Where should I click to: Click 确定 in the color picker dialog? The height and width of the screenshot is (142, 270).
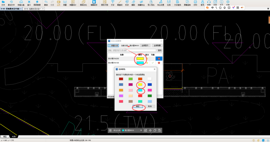coord(138,106)
